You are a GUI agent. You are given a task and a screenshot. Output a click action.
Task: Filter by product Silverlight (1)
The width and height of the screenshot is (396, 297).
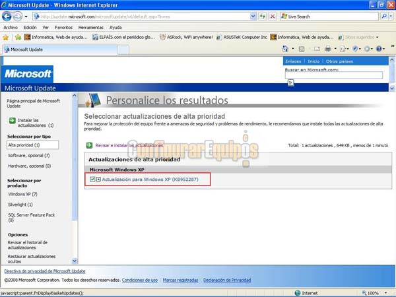click(20, 205)
